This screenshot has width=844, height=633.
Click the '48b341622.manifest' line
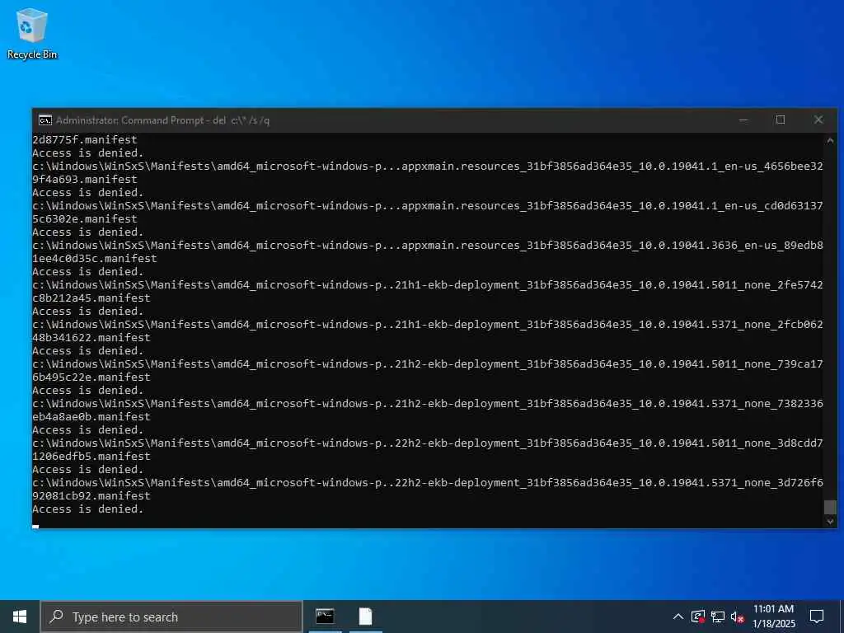click(91, 337)
